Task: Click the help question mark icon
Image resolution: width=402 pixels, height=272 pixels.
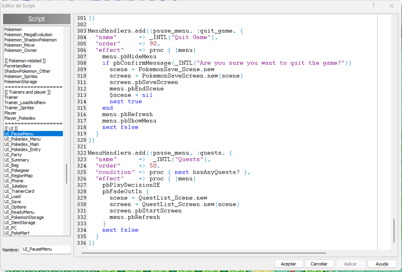Action: 373,6
